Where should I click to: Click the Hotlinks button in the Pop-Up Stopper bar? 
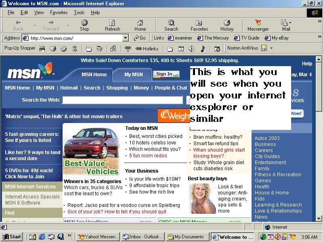pos(147,48)
